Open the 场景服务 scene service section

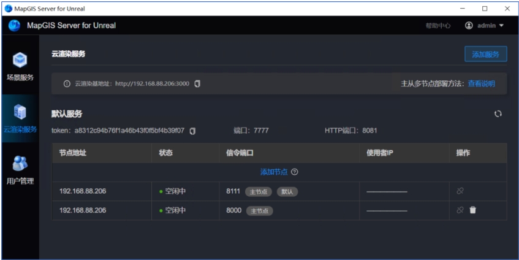tap(20, 66)
